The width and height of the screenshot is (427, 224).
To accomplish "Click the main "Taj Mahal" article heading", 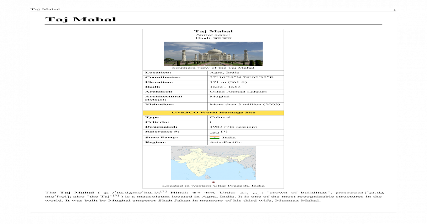I will [80, 19].
